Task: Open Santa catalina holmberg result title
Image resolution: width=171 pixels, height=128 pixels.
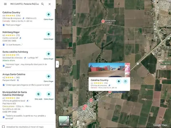Action: point(15,52)
